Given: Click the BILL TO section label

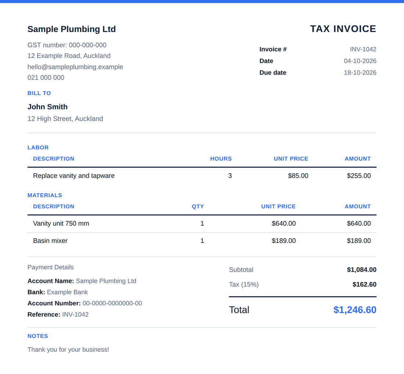Looking at the screenshot, I should click(x=39, y=93).
